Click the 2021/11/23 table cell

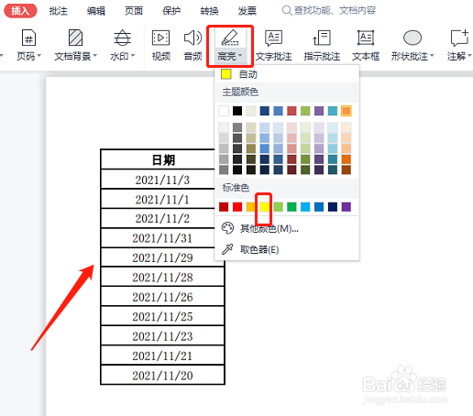coord(162,336)
